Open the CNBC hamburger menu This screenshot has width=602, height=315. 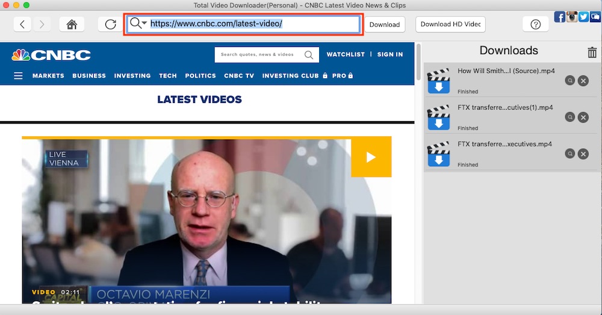point(18,76)
